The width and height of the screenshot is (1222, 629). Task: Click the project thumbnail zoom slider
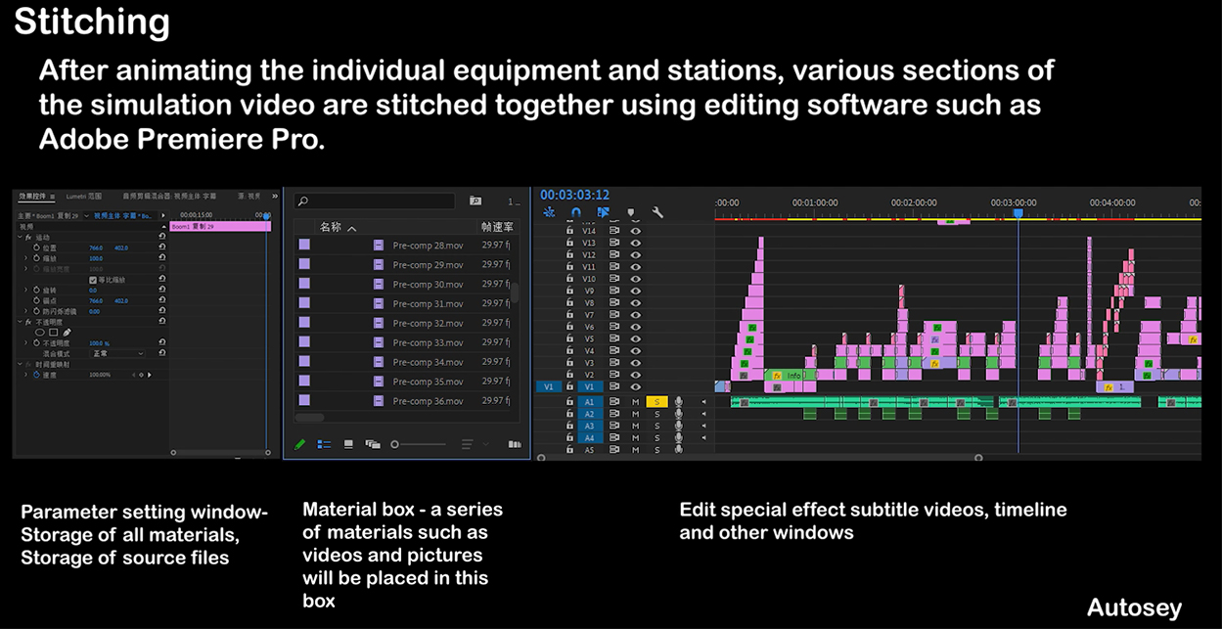[395, 444]
